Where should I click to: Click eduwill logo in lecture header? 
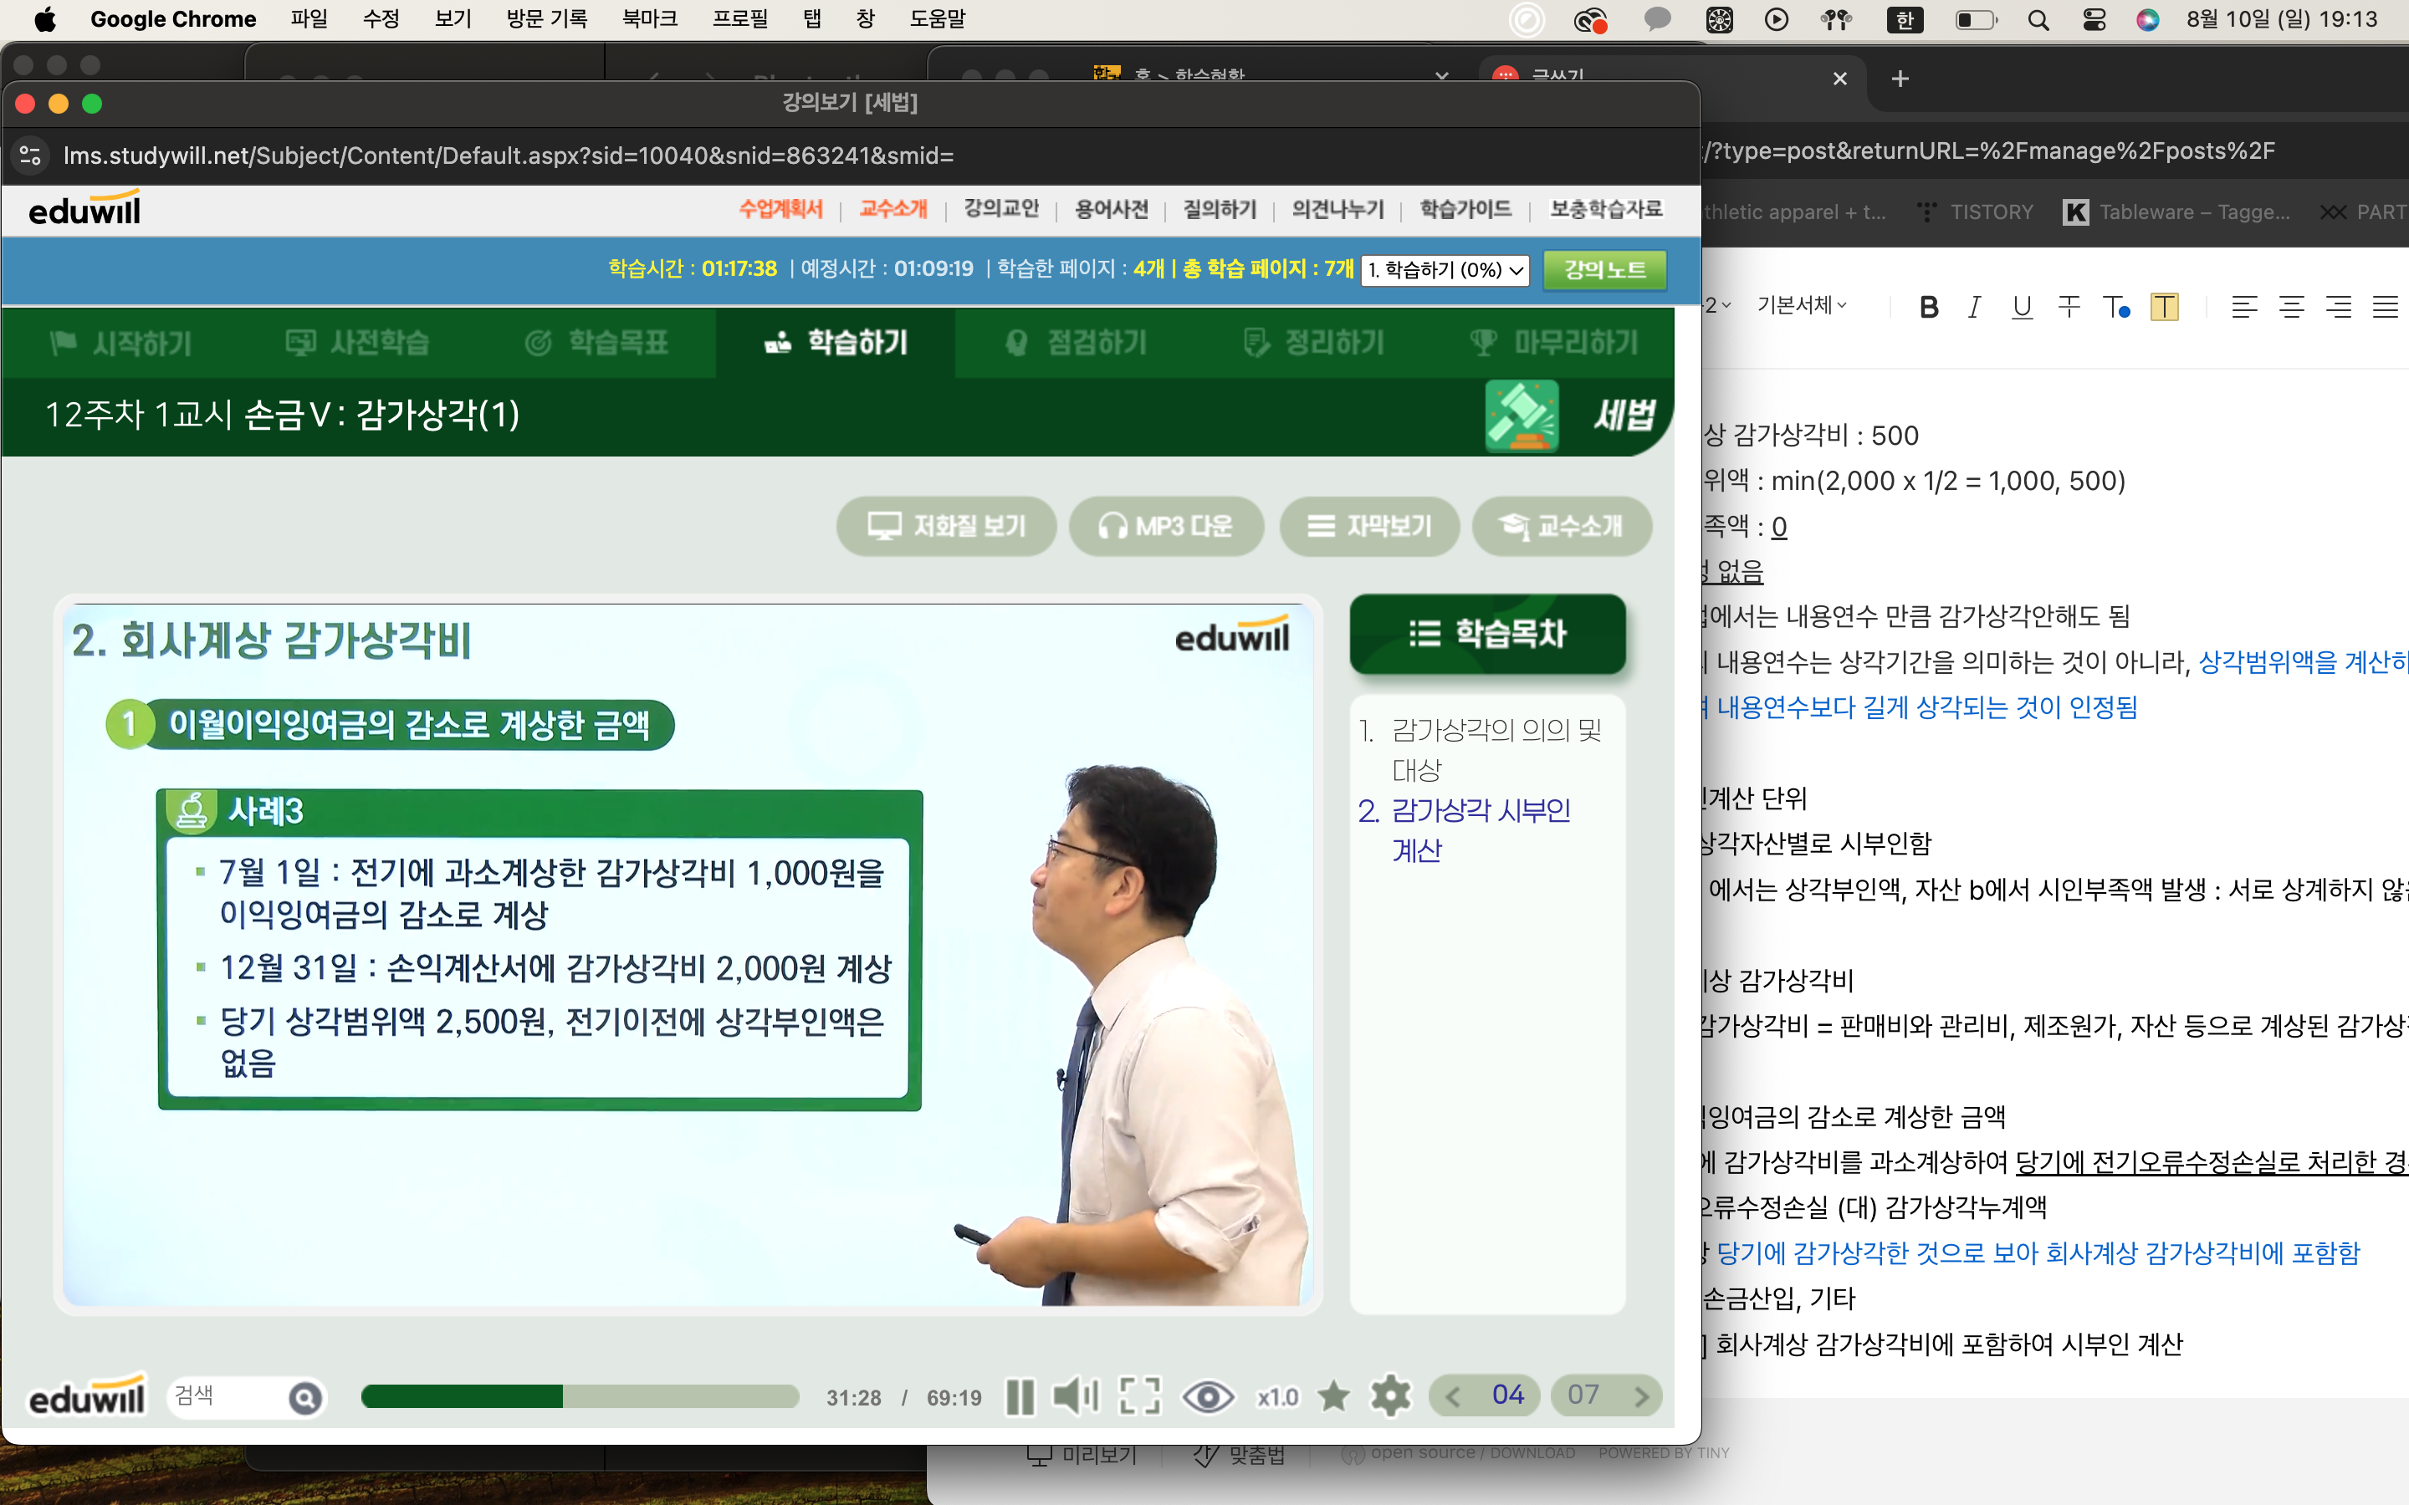tap(84, 208)
